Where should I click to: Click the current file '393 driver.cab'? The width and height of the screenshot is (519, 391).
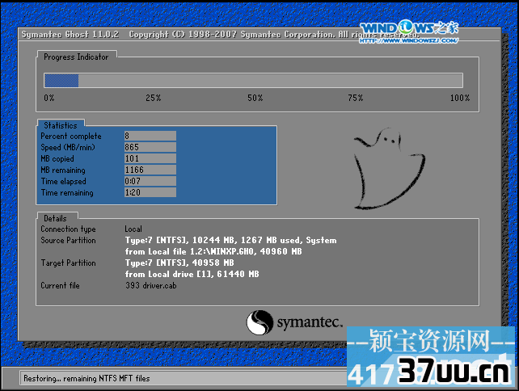click(150, 285)
